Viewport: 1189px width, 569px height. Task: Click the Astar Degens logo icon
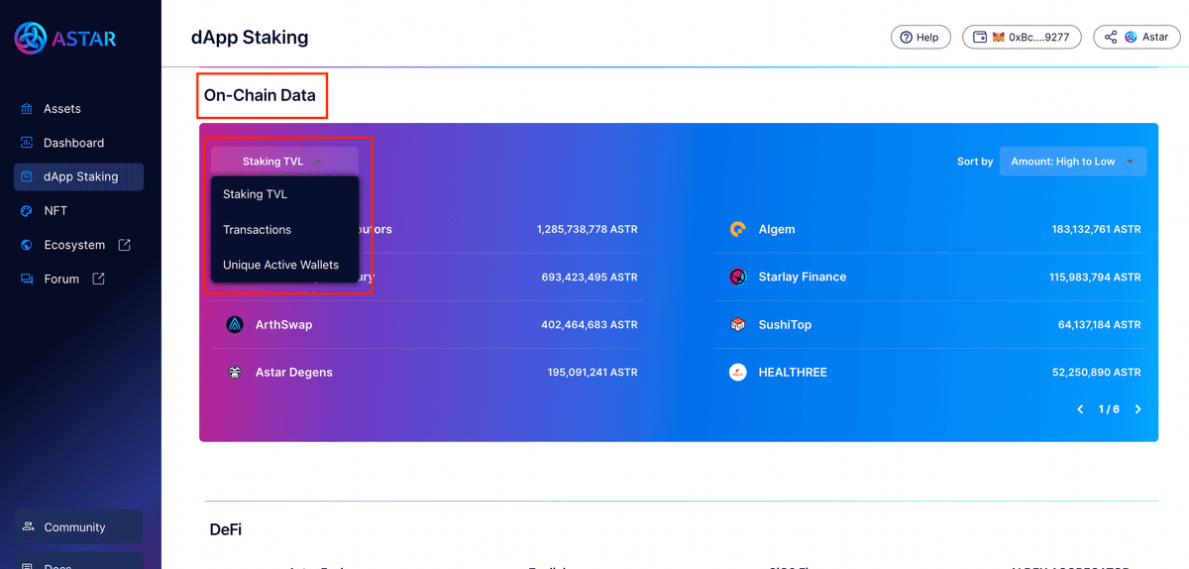tap(235, 373)
